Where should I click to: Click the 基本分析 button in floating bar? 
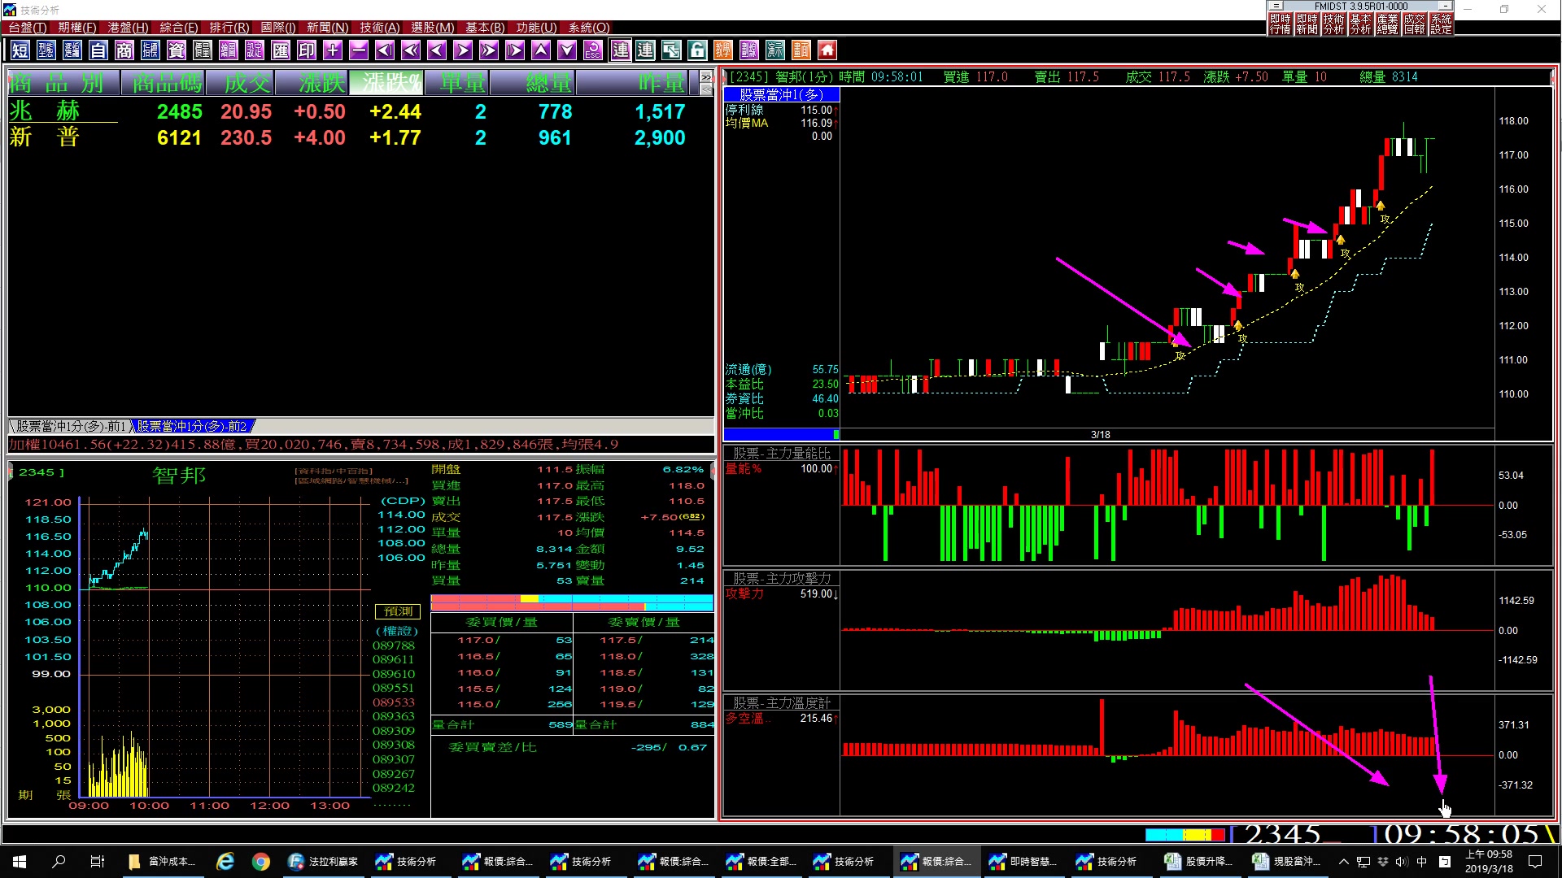click(x=1361, y=24)
